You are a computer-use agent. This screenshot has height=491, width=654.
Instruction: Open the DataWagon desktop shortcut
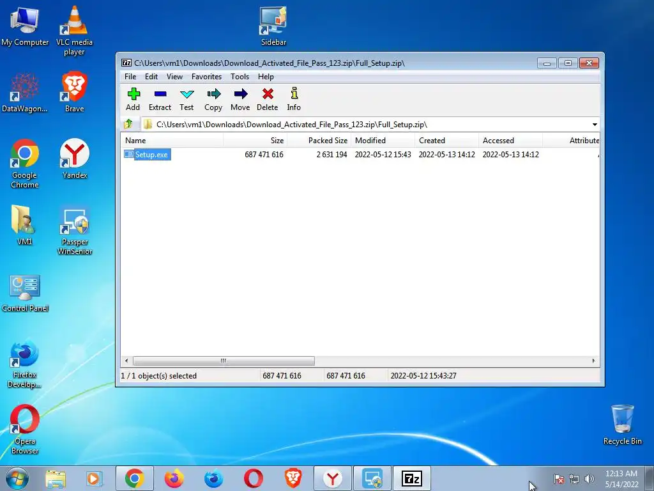[x=25, y=93]
